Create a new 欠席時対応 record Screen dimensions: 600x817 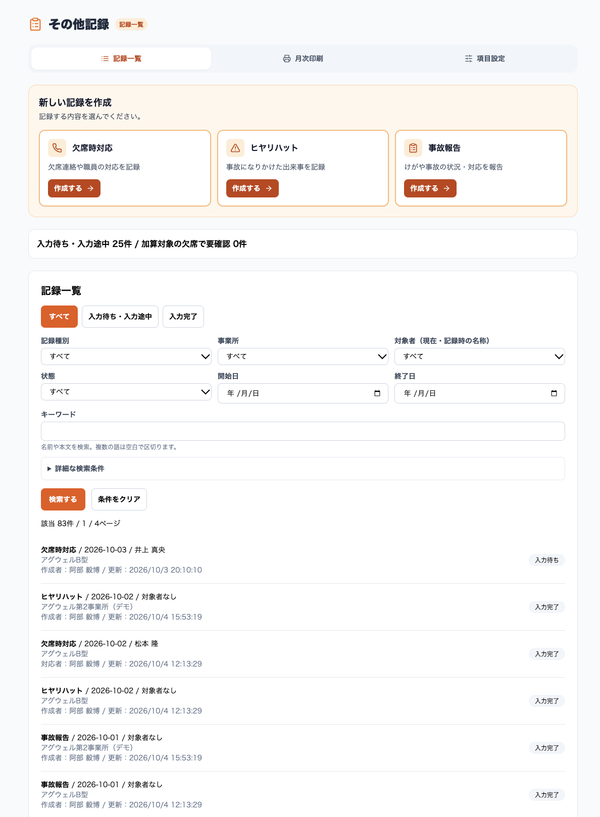74,188
